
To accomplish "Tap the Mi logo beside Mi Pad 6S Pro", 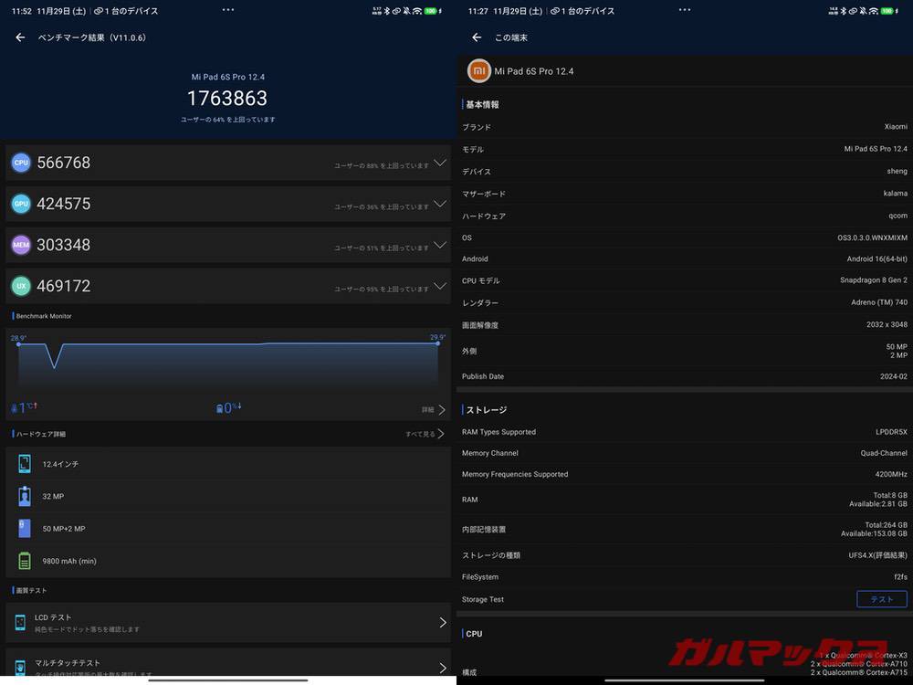I will pyautogui.click(x=478, y=70).
